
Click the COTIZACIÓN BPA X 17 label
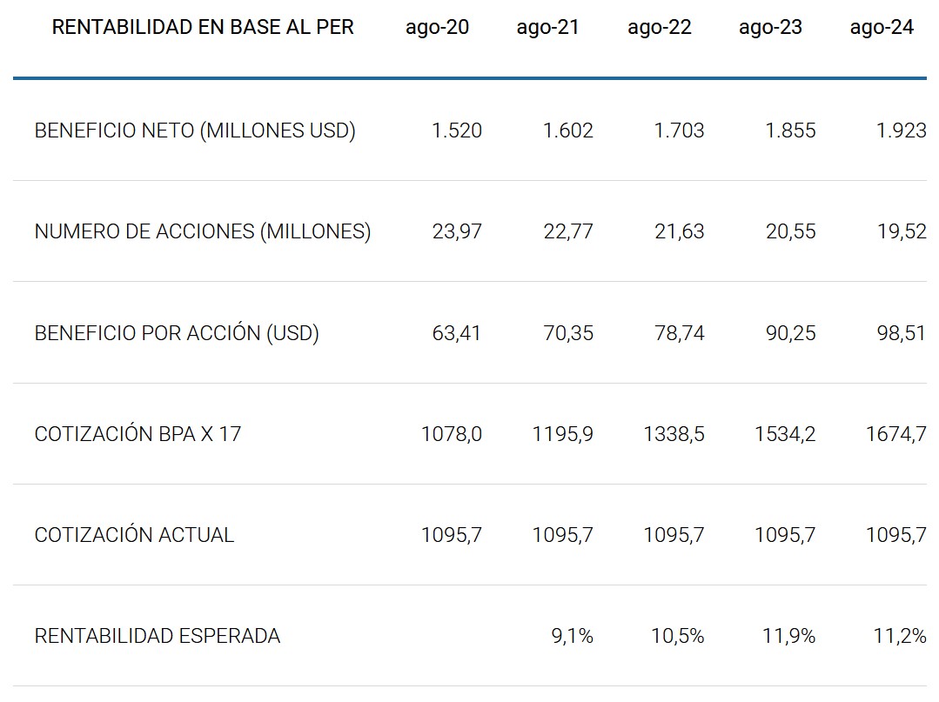[137, 434]
